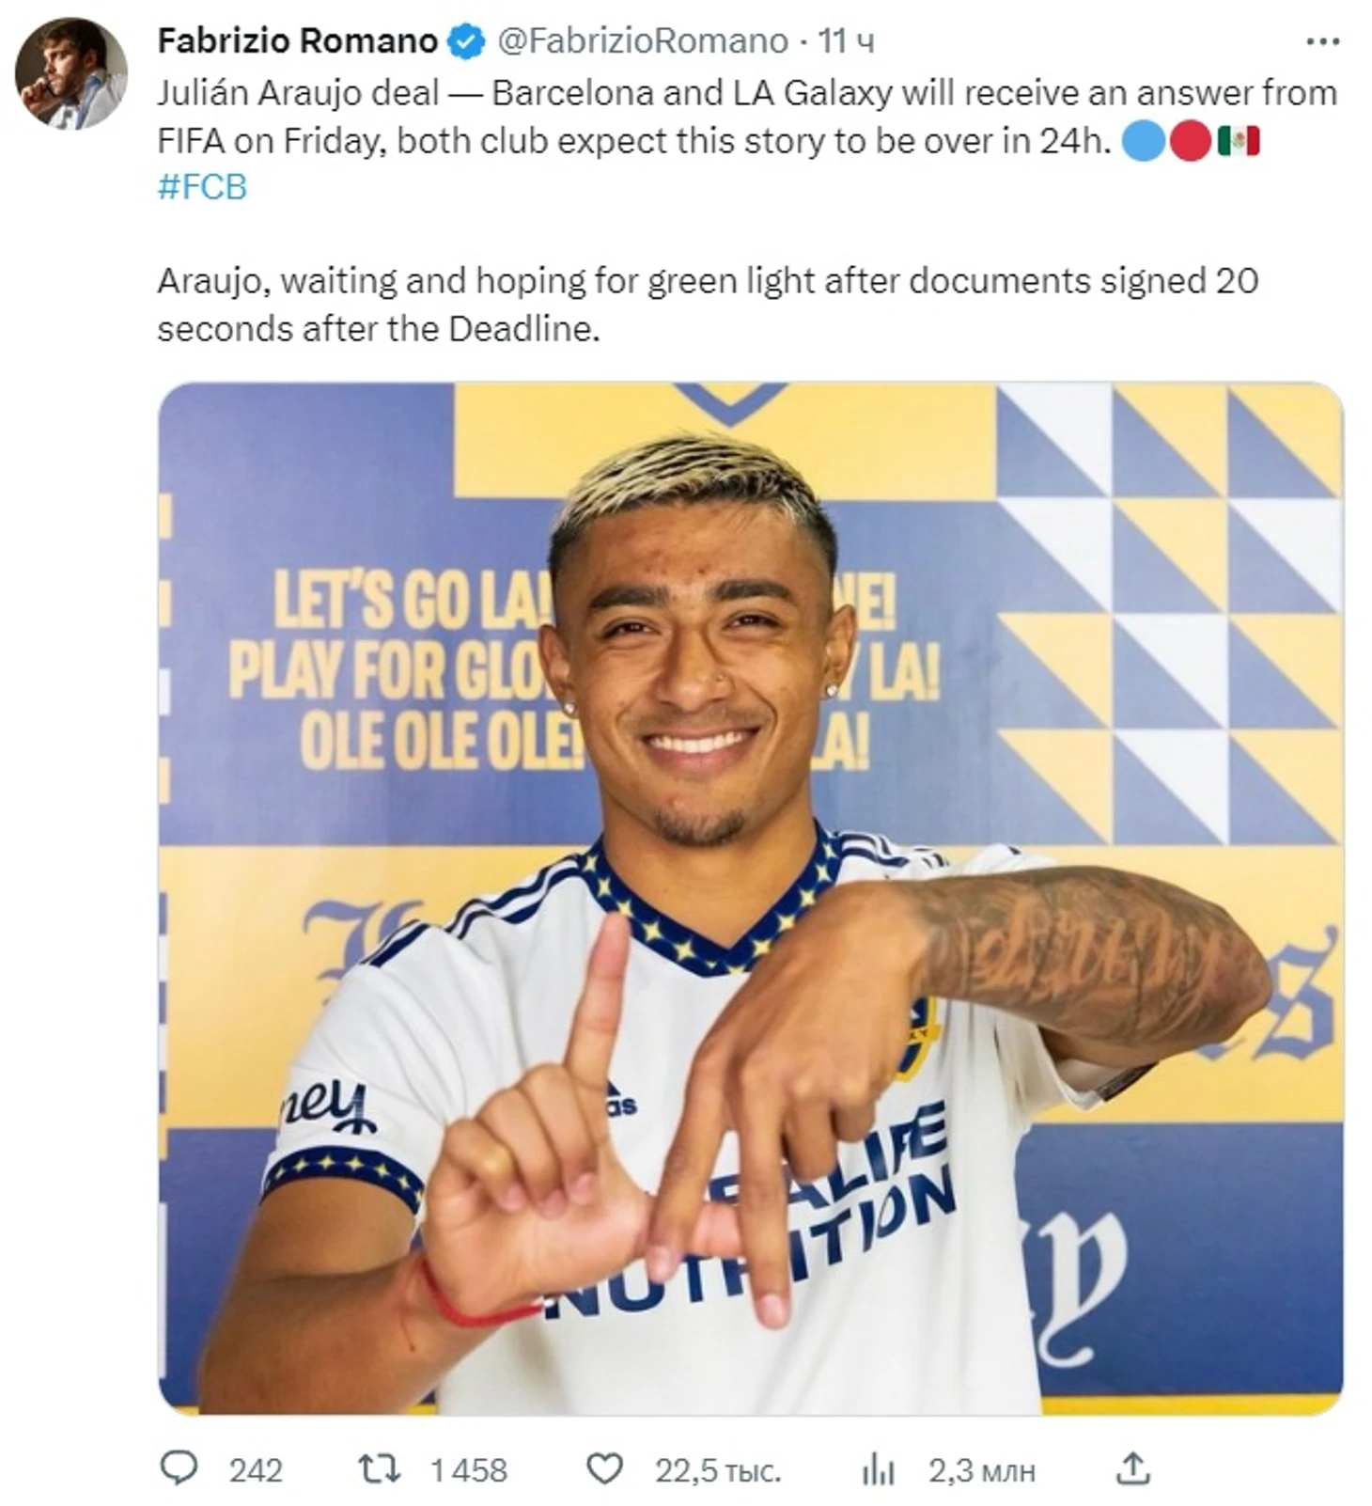Screen dimensions: 1372x1506
Task: Click the 2,3 млн views count
Action: coord(981,1469)
